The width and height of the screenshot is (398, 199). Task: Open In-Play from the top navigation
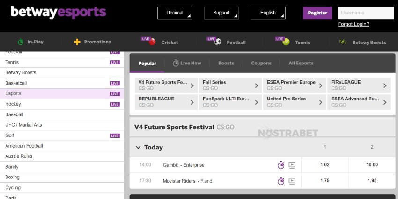pos(30,42)
